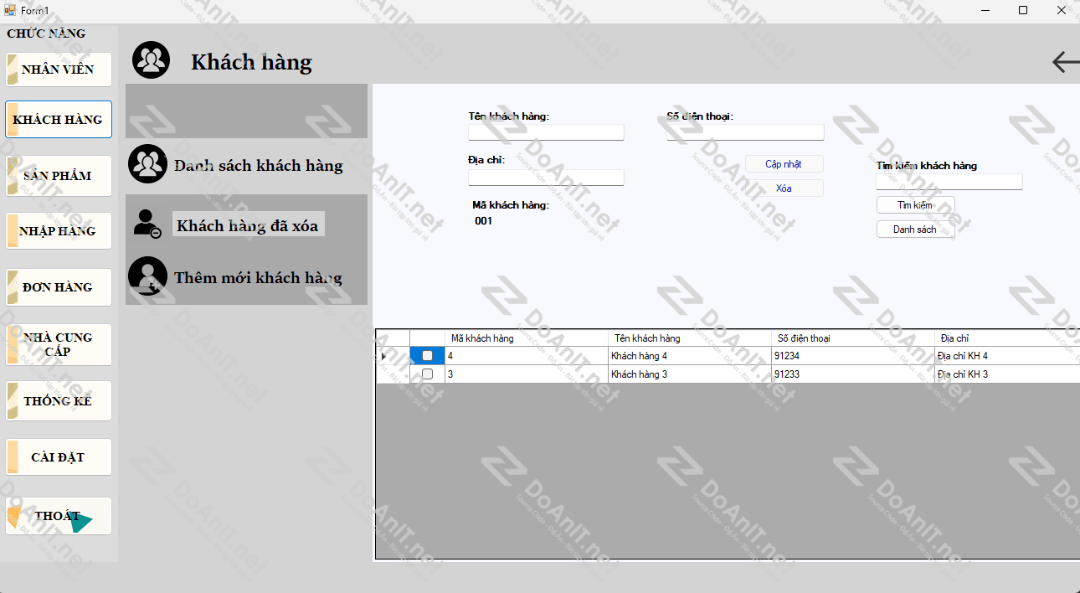This screenshot has height=593, width=1080.
Task: Go to NHẬP HÀNG section
Action: point(58,231)
